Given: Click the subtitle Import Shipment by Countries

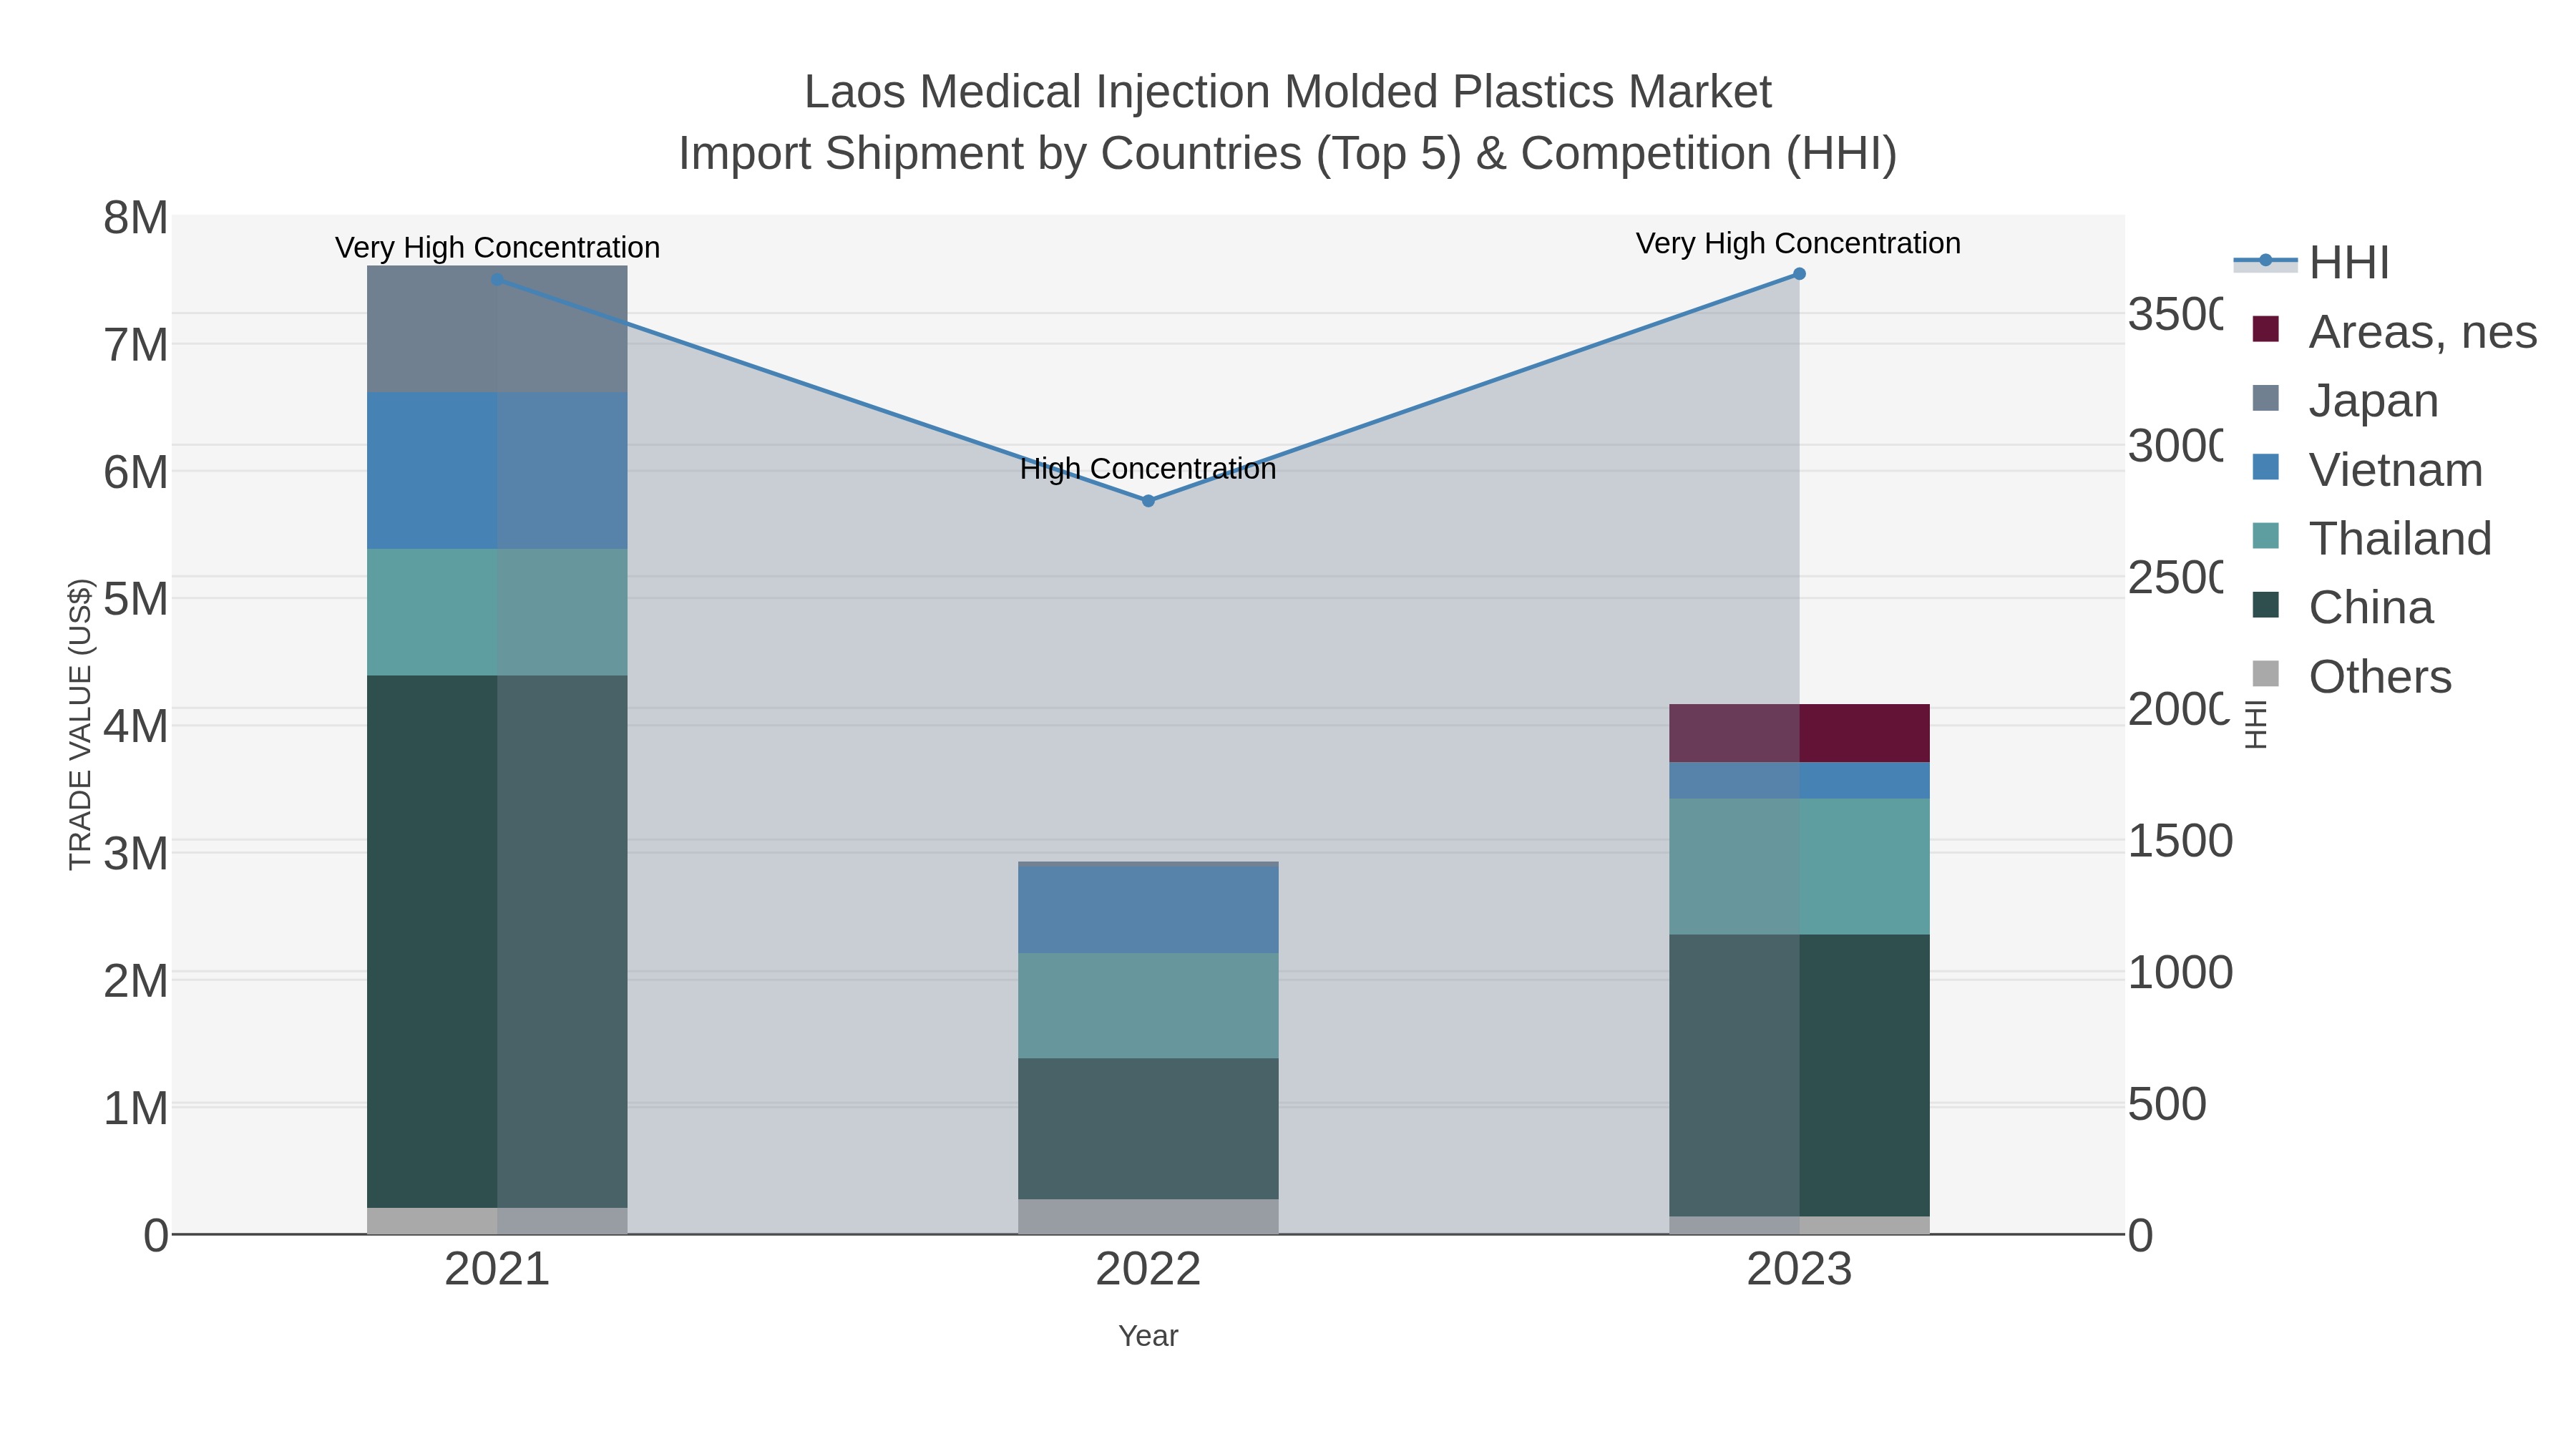Looking at the screenshot, I should 1287,154.
